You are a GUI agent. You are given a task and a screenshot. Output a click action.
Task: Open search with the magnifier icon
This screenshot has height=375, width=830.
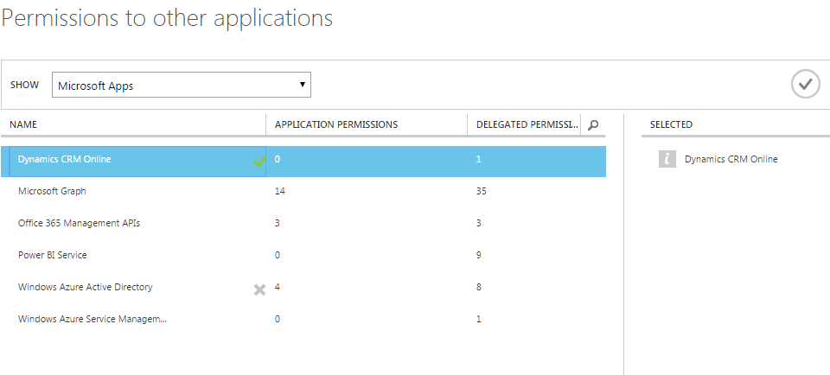coord(593,124)
